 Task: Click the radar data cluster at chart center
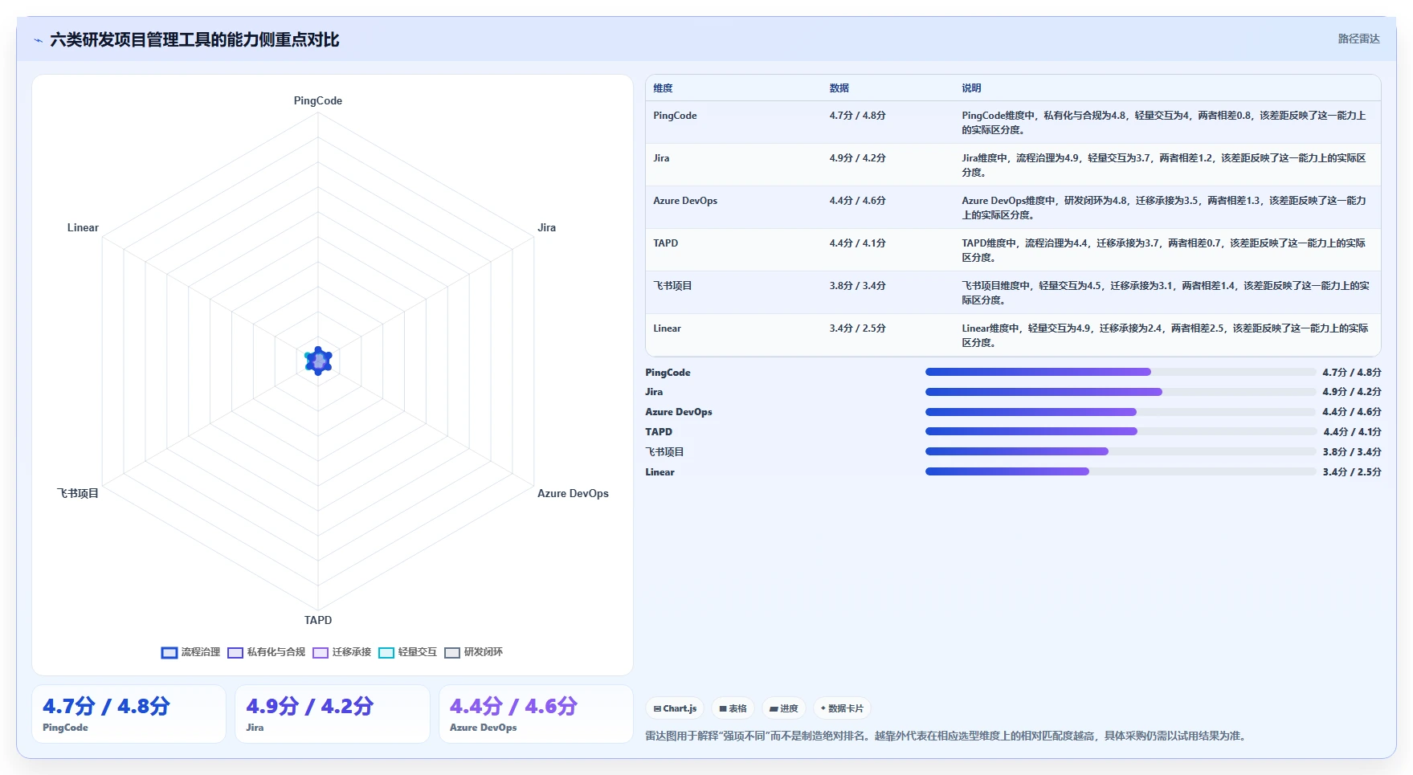318,361
